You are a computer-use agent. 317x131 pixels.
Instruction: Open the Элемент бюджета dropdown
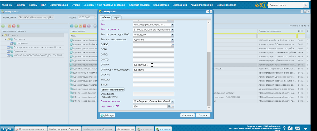[172, 101]
